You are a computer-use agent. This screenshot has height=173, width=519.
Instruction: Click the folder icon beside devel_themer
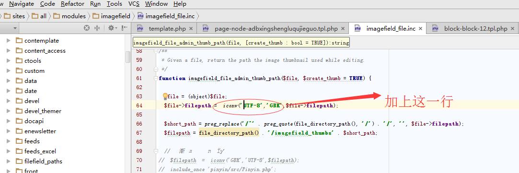19,111
